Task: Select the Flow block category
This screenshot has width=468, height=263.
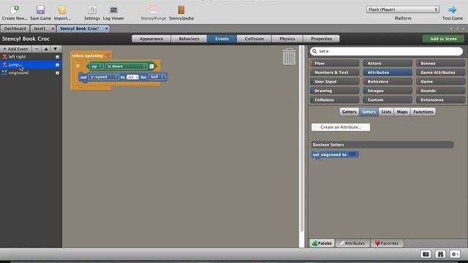Action: pos(334,64)
